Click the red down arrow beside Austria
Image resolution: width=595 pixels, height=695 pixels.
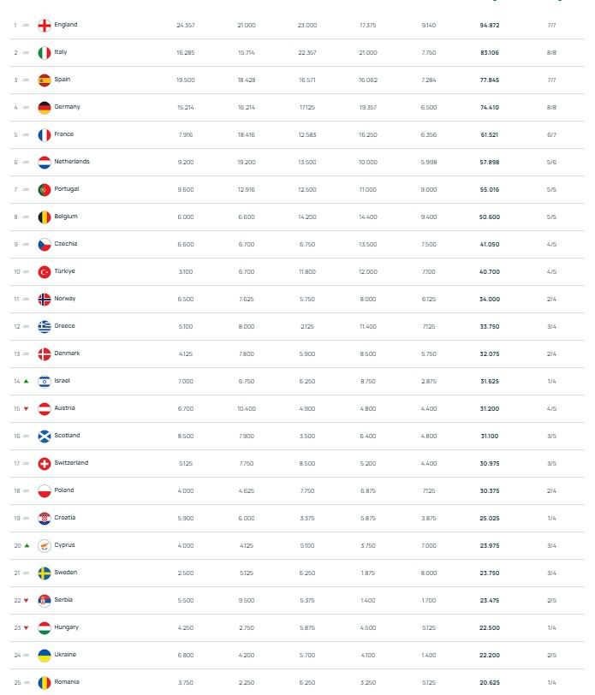point(26,408)
